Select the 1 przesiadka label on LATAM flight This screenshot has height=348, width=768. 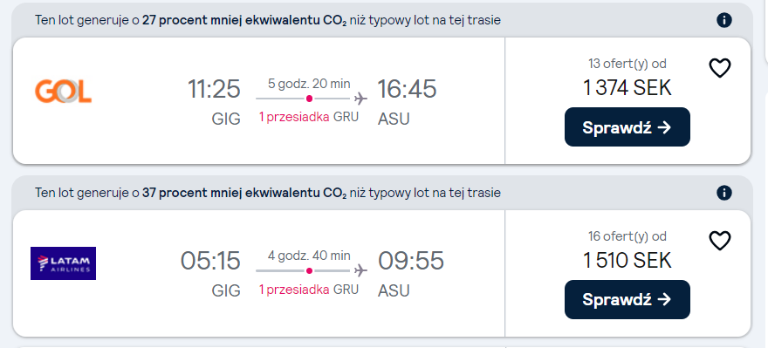point(294,290)
